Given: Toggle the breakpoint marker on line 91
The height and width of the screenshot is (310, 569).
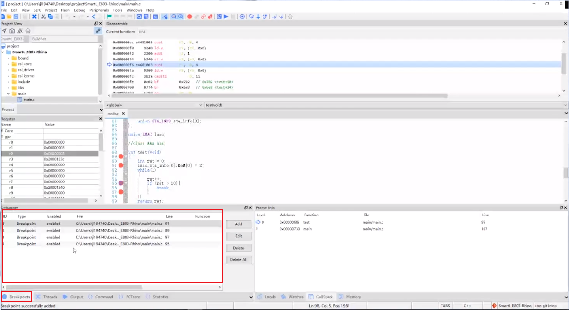Looking at the screenshot, I should (x=121, y=165).
